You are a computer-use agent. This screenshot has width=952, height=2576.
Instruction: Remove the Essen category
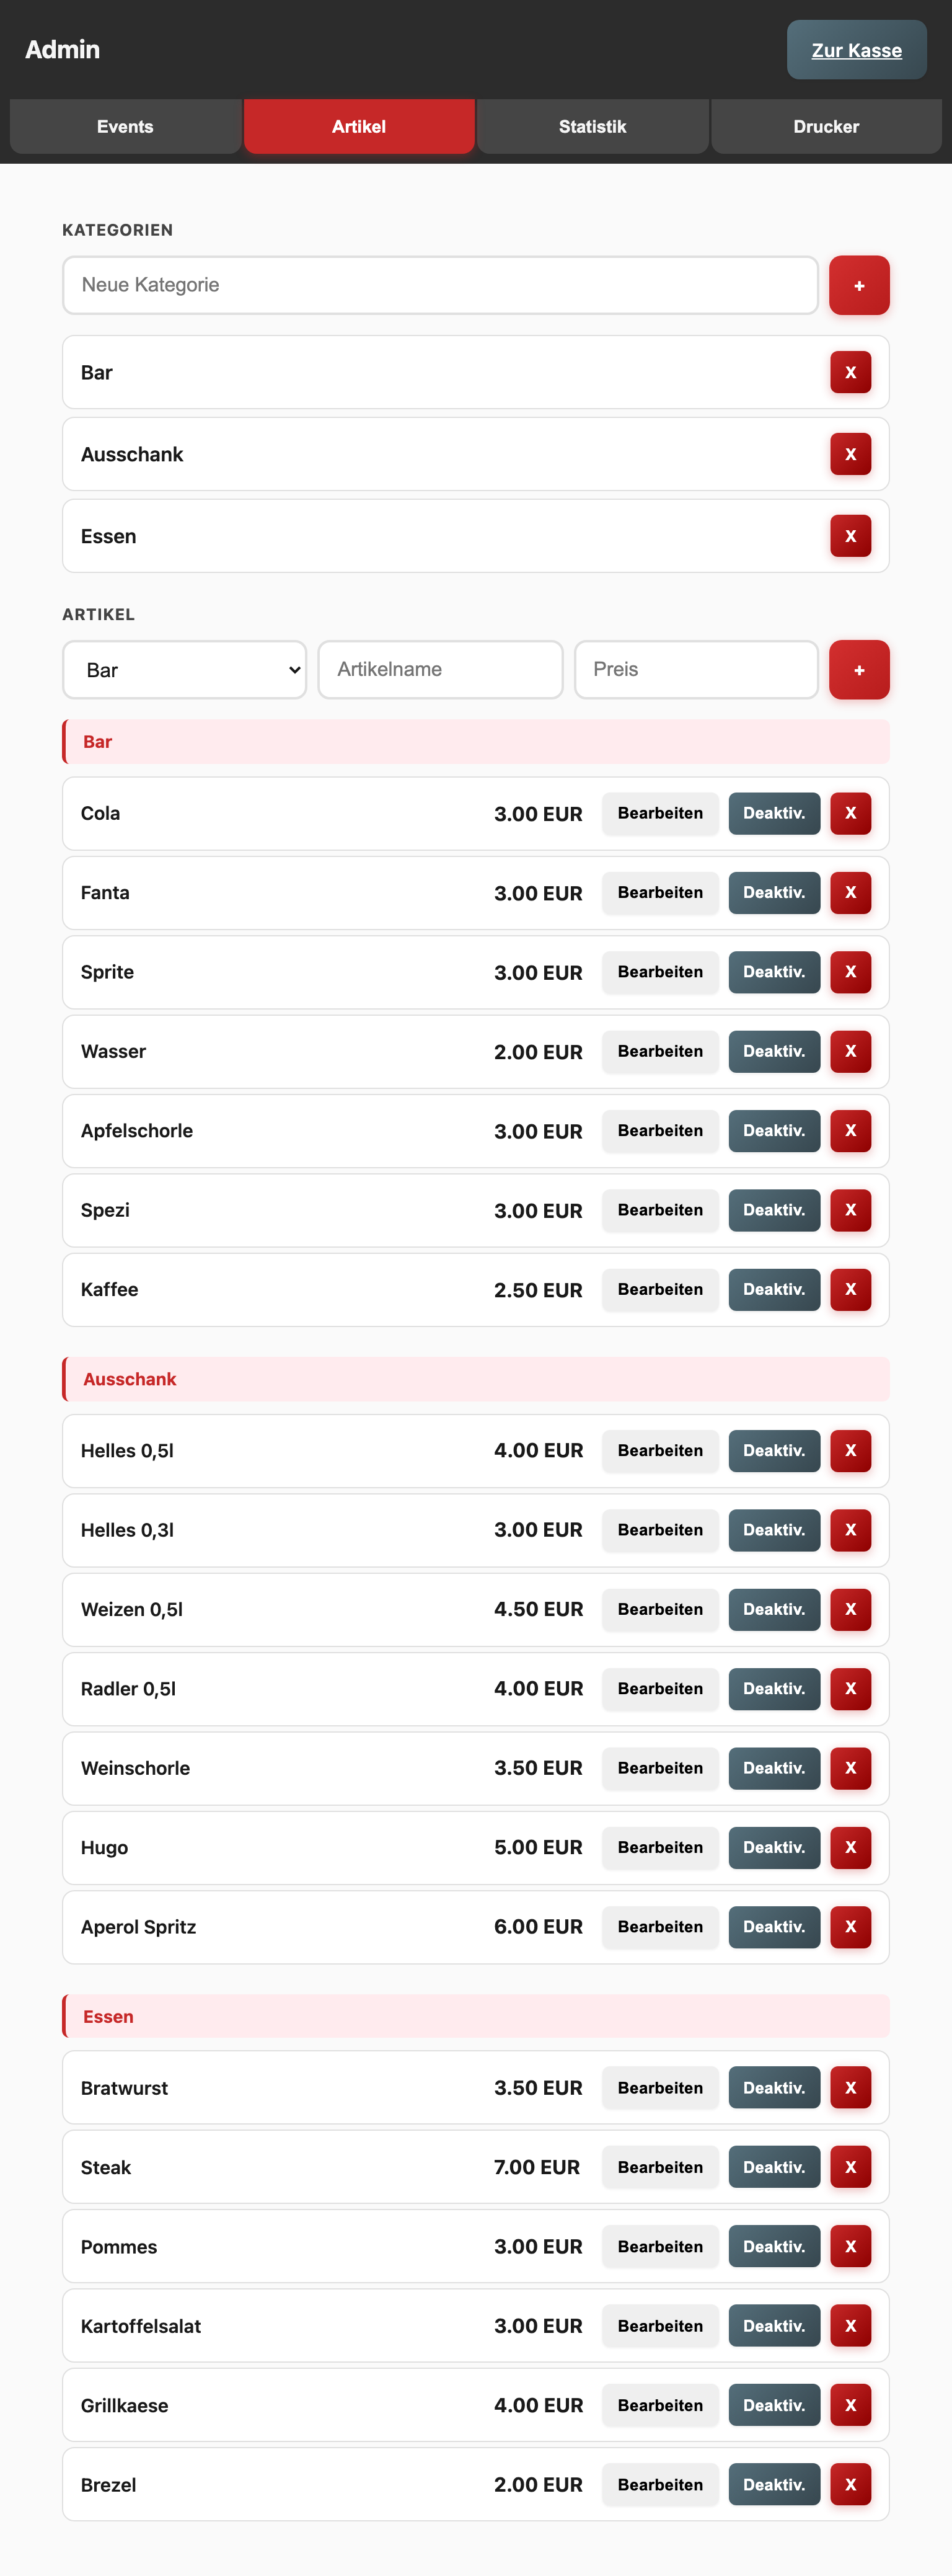click(850, 536)
